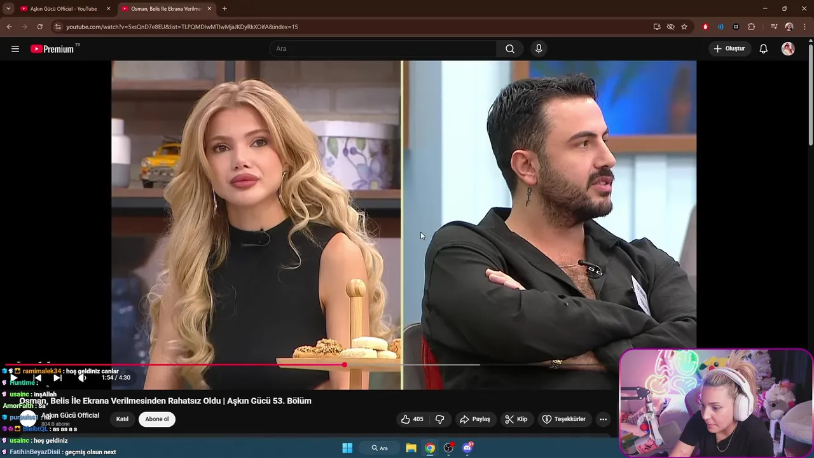Open the blue sound waves extension
This screenshot has width=814, height=458.
tap(721, 27)
